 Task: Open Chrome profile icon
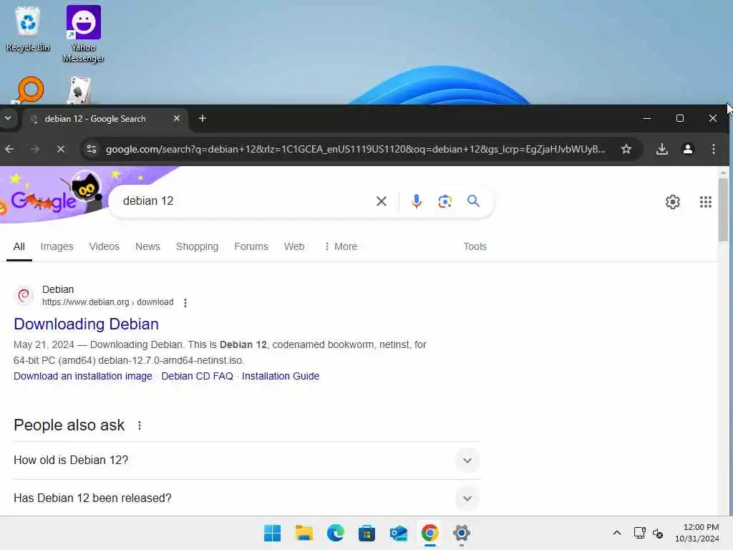(688, 149)
